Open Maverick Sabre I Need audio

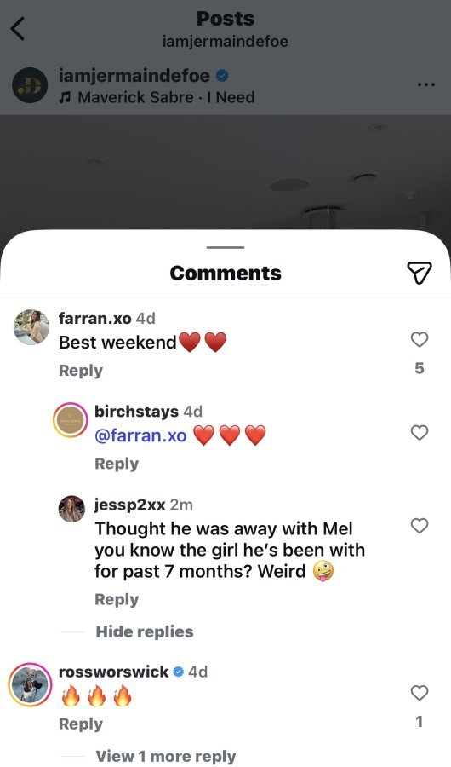pos(157,97)
